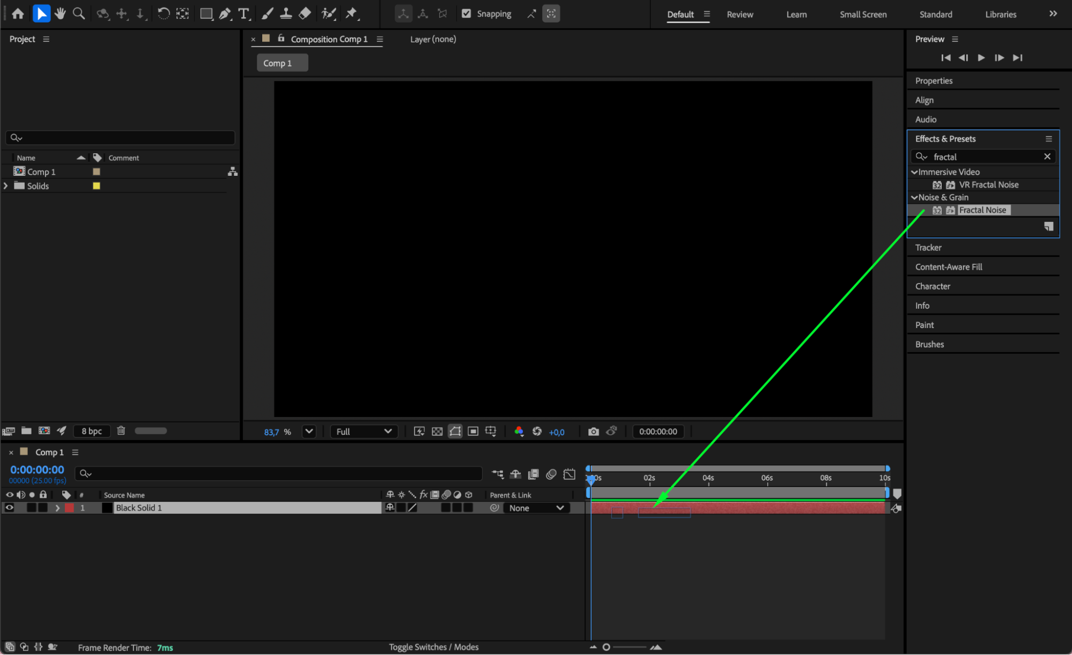Play the preview
The height and width of the screenshot is (655, 1072).
tap(981, 57)
